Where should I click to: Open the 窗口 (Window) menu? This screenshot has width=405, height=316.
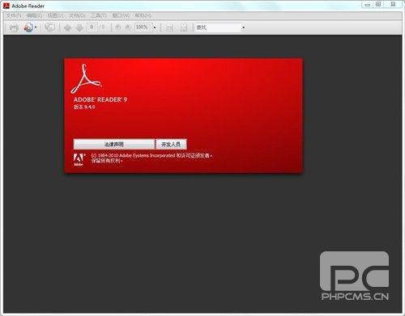121,15
